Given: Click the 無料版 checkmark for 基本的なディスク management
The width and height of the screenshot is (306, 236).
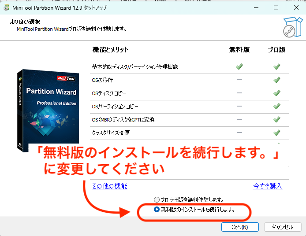Looking at the screenshot, I should coord(239,66).
